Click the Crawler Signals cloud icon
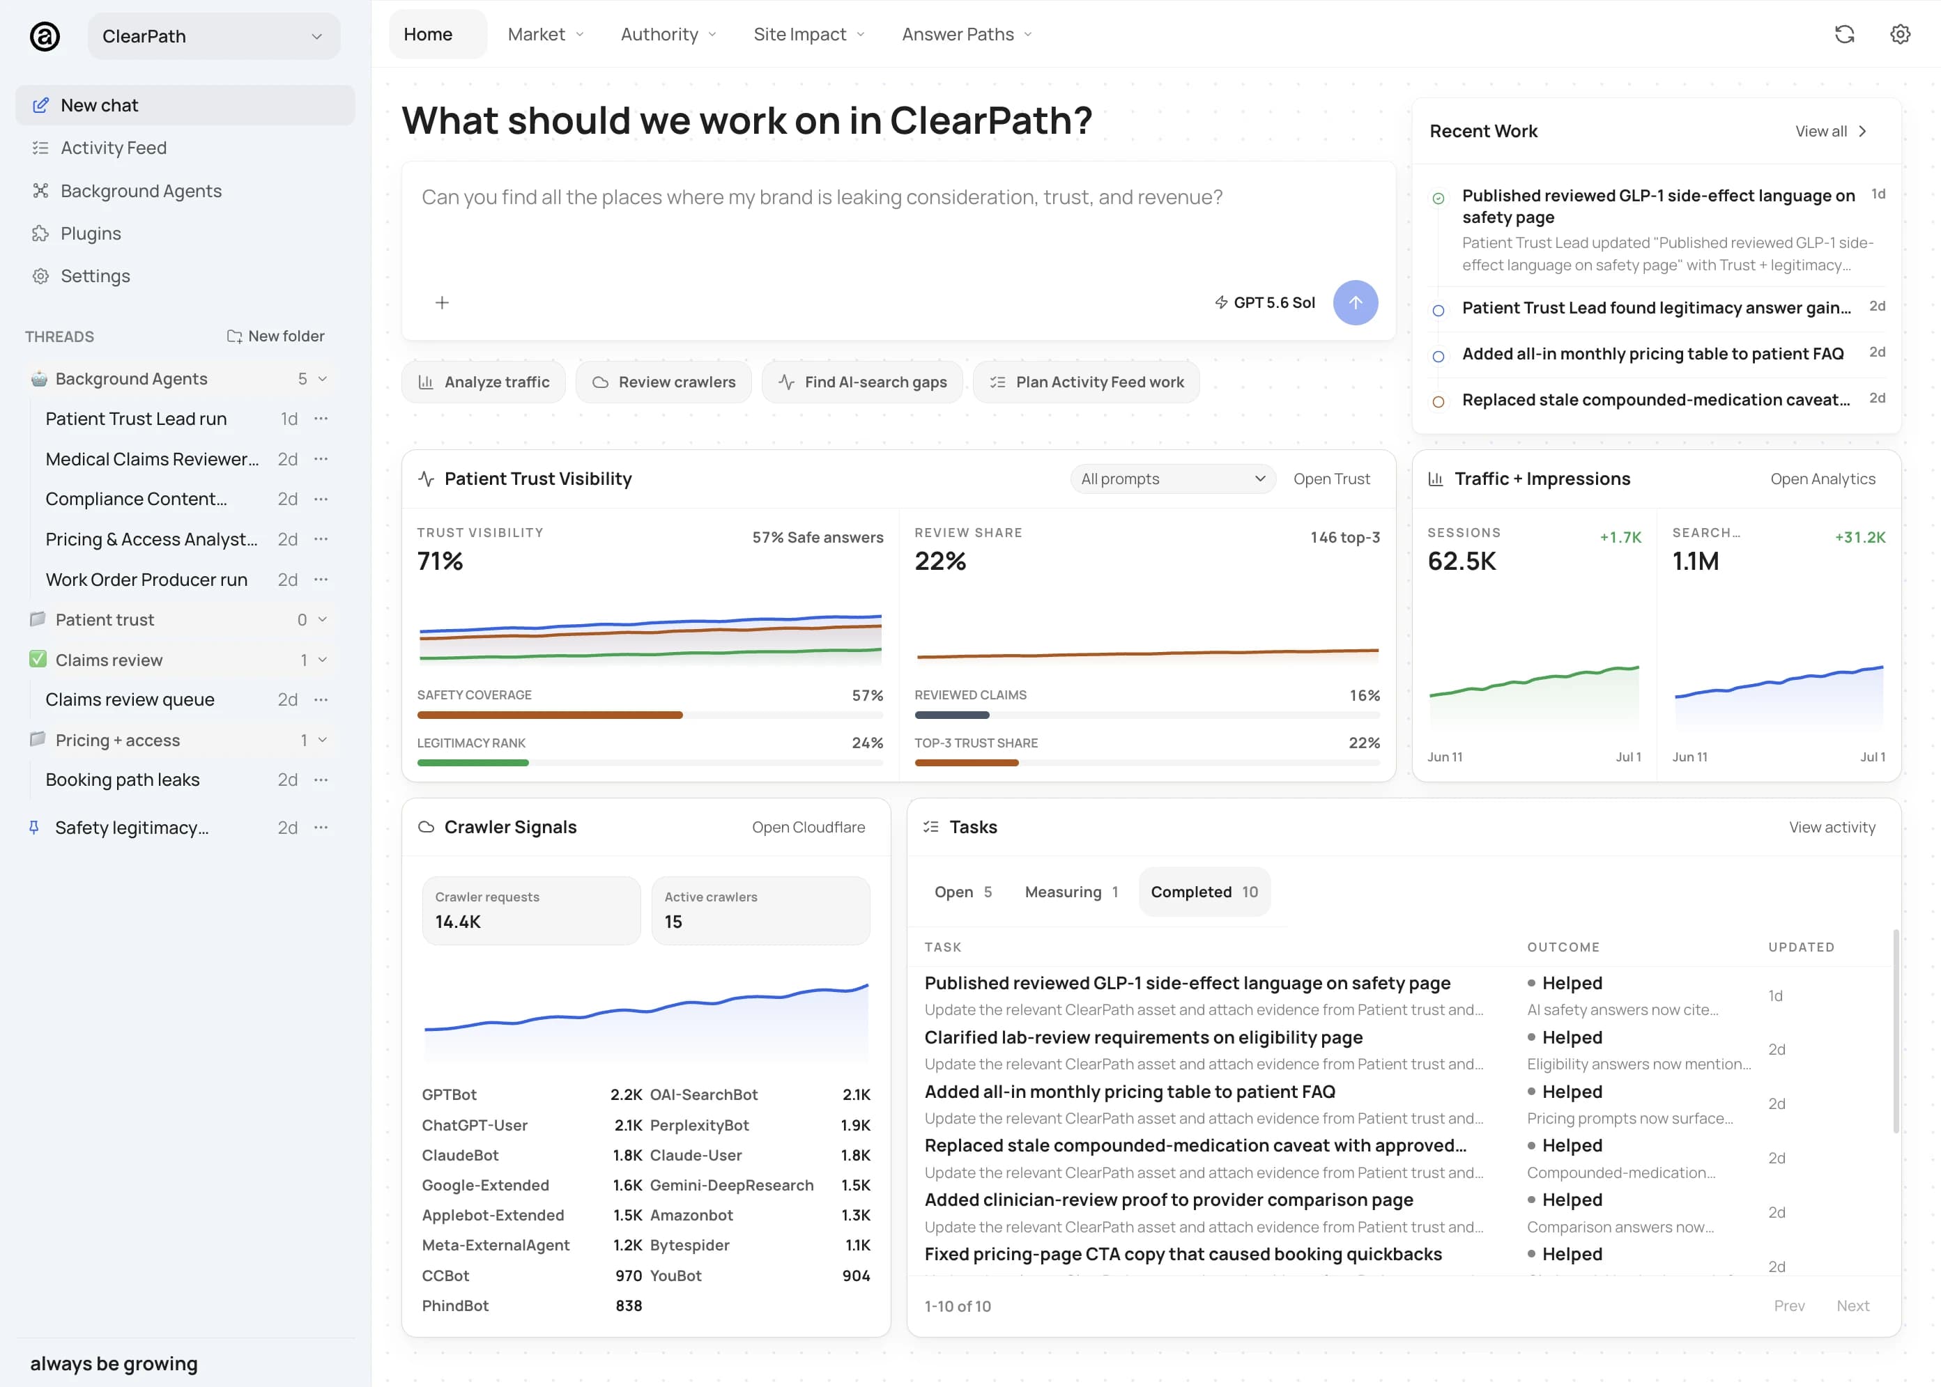The height and width of the screenshot is (1387, 1941). point(425,827)
